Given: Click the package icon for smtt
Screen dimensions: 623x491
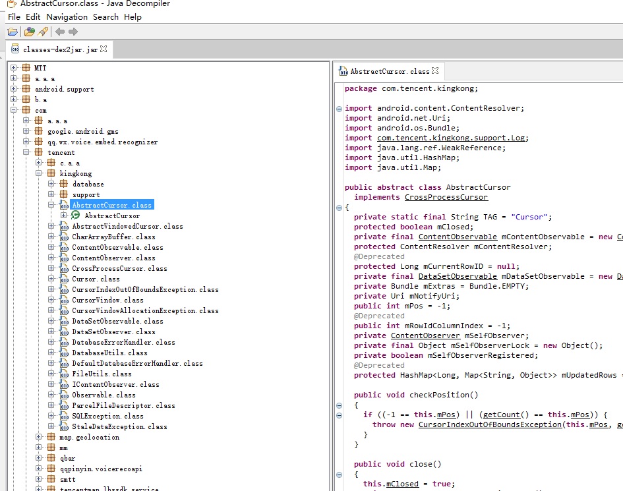Looking at the screenshot, I should pos(51,479).
